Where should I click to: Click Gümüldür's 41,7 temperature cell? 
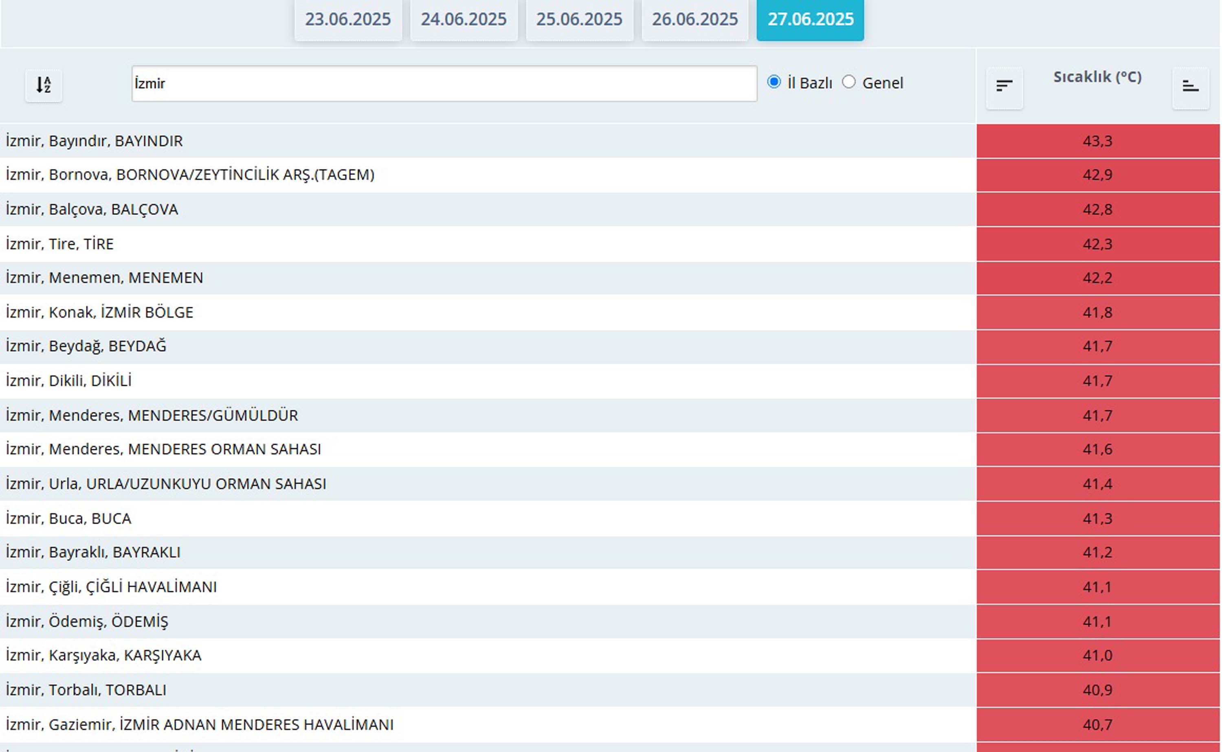(x=1098, y=415)
